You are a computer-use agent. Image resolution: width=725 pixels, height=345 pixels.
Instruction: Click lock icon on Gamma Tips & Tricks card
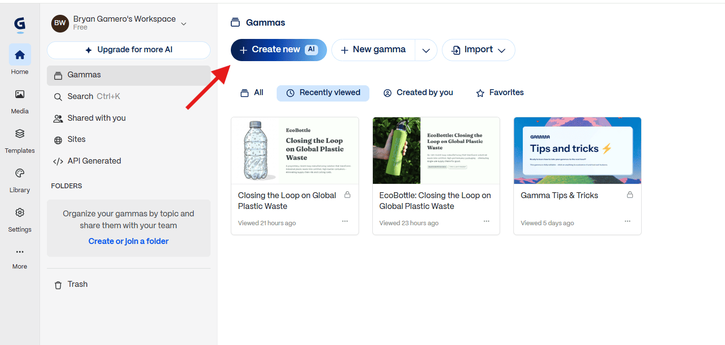pos(630,195)
